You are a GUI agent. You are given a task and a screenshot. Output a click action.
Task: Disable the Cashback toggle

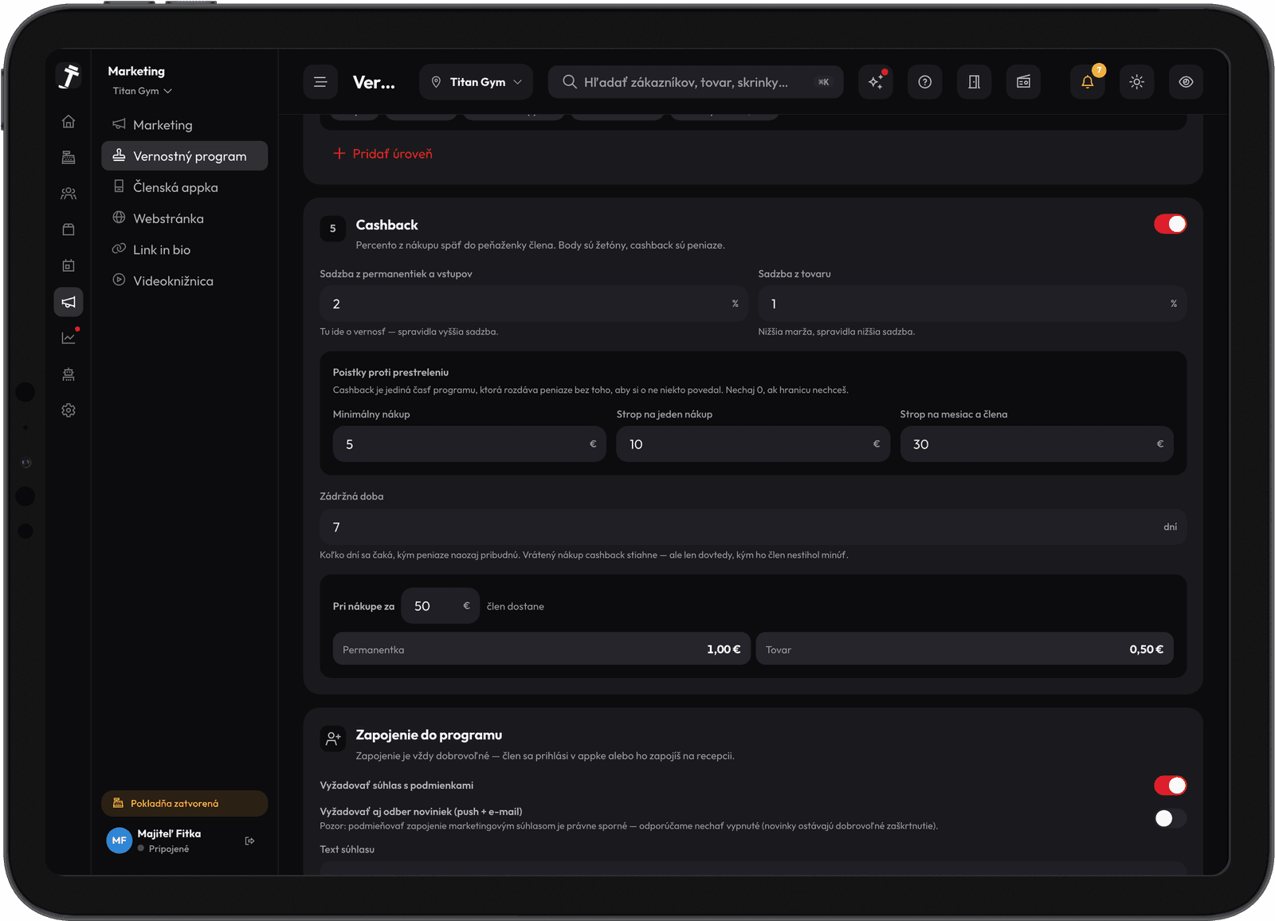pos(1170,225)
